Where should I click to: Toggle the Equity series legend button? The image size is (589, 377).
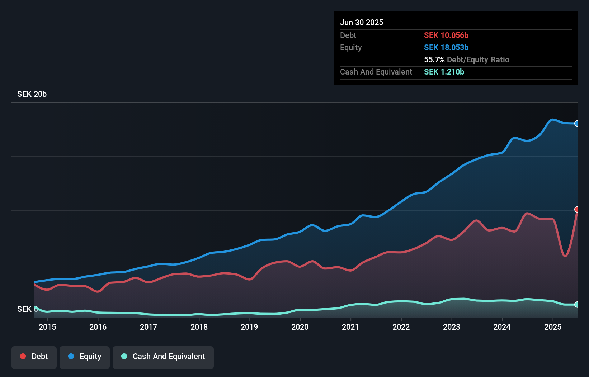[85, 357]
